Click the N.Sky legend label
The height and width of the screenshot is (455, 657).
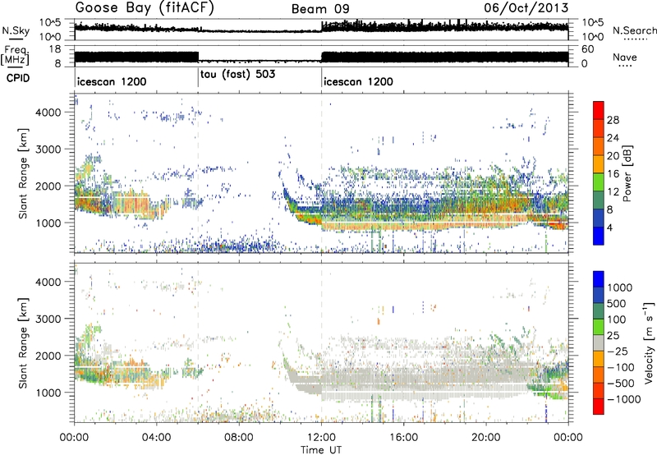16,30
